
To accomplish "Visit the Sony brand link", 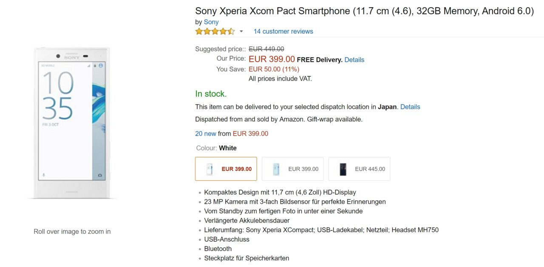I will (x=211, y=22).
